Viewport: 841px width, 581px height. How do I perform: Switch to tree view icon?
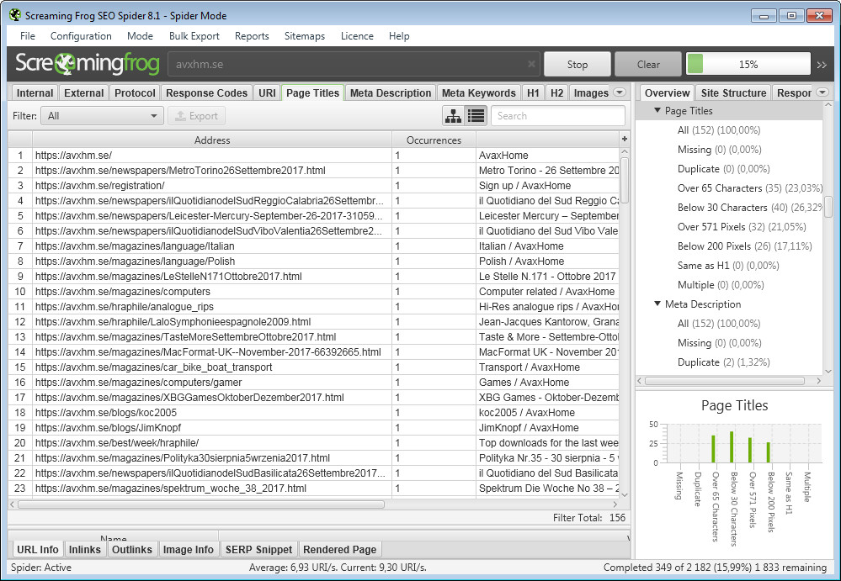pyautogui.click(x=453, y=116)
